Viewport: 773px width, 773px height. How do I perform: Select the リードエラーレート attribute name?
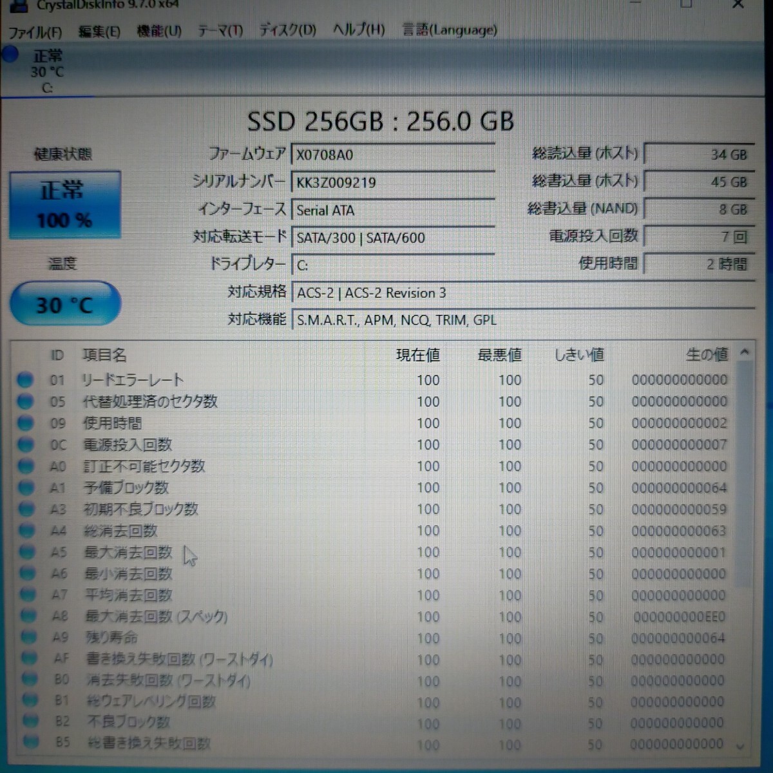pos(133,380)
